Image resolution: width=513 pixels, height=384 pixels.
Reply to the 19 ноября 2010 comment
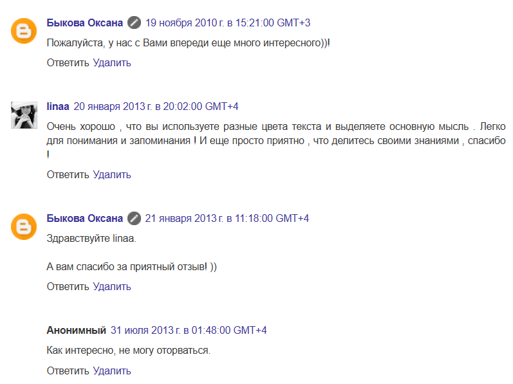tap(68, 63)
